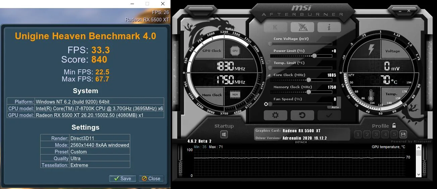This screenshot has width=437, height=189.
Task: Click the Temp. label tile
Action: click(391, 94)
